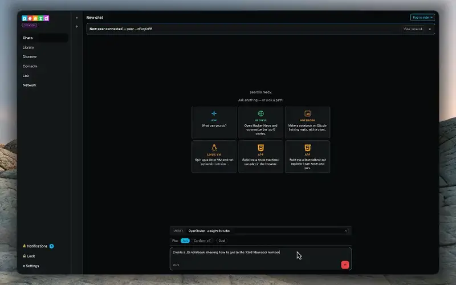Viewport: 456px width, 285px height.
Task: Click the Browse globe icon
Action: (x=261, y=113)
